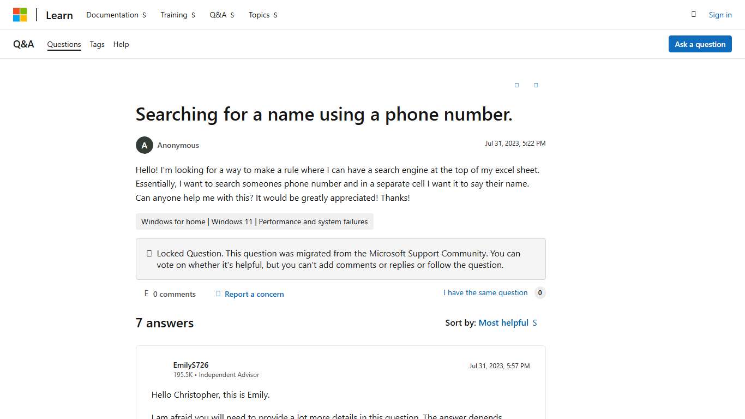Click the lock icon in the Locked Question notice
Screen dimensions: 745x419
point(149,253)
